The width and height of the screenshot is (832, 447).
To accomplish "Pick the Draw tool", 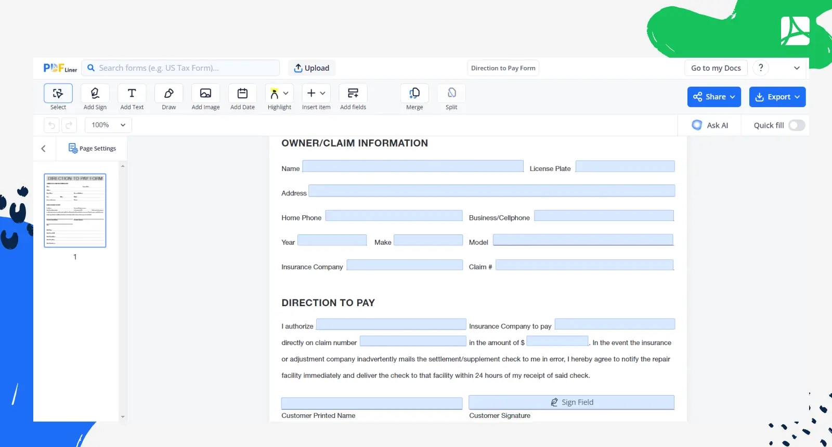I will pyautogui.click(x=169, y=97).
